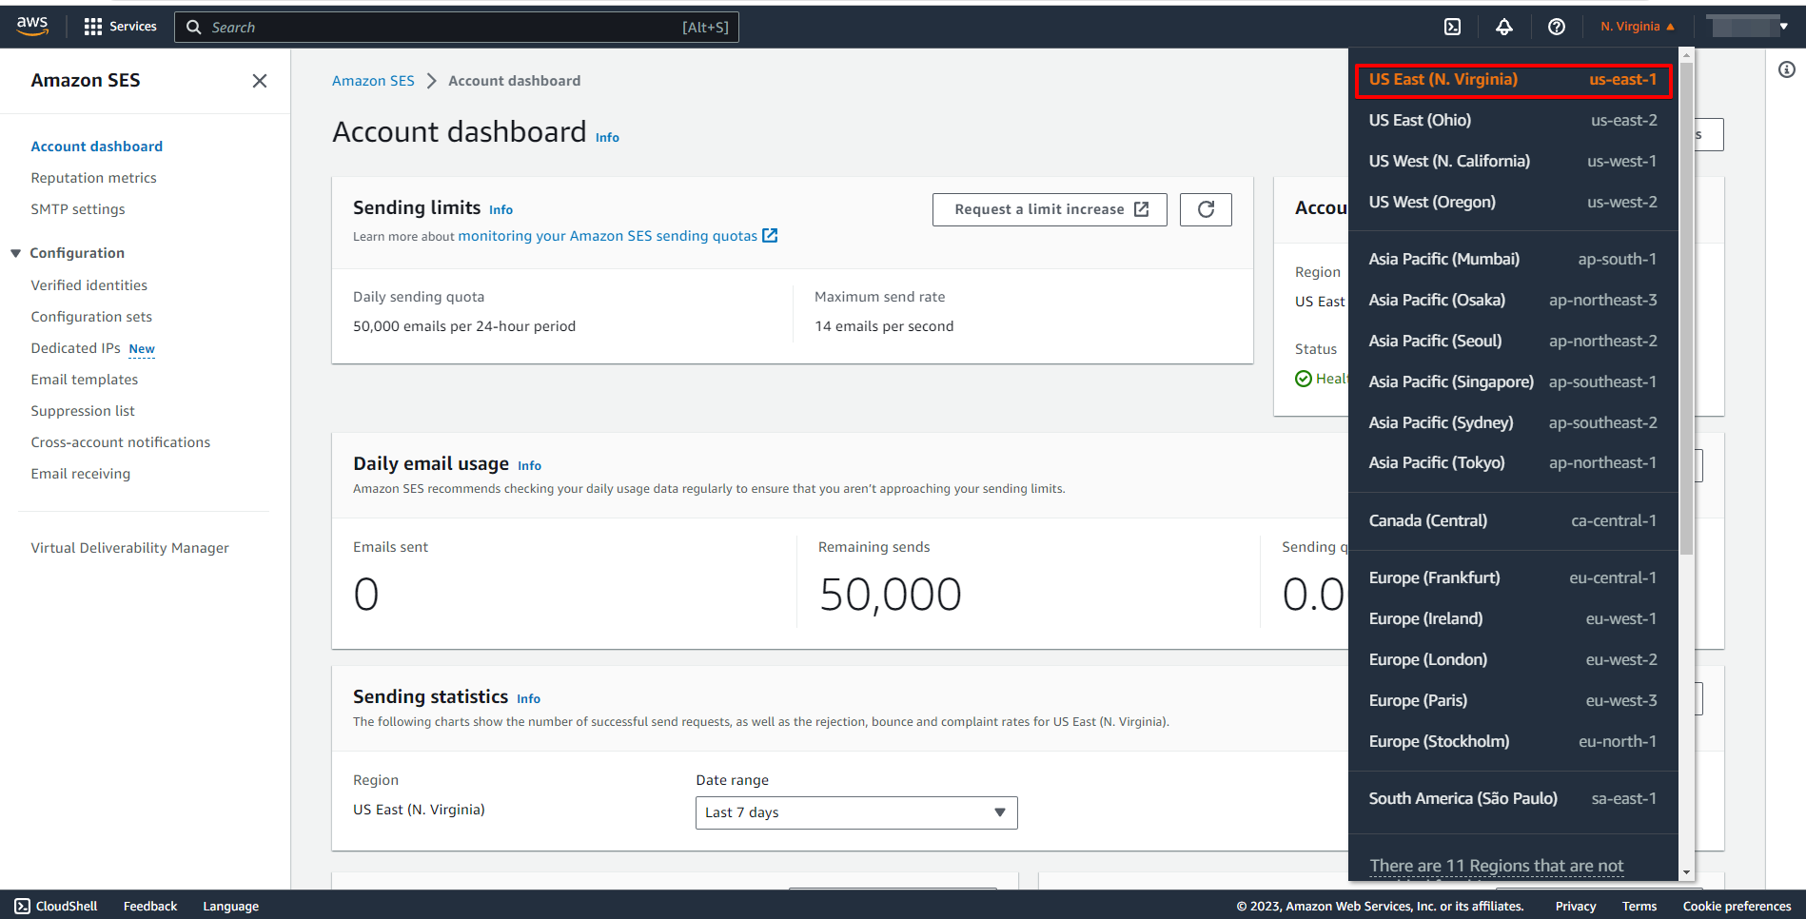Viewport: 1806px width, 919px height.
Task: Go to Configuration sets
Action: pos(91,317)
